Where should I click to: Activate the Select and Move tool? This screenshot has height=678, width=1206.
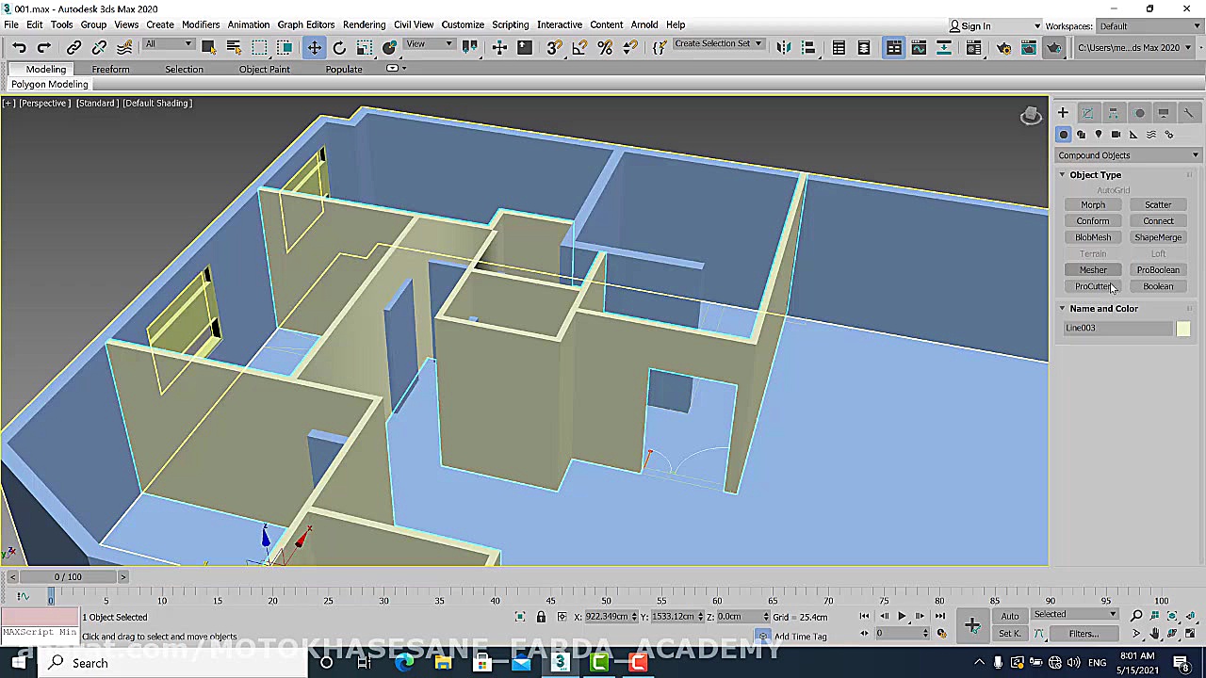pos(314,47)
